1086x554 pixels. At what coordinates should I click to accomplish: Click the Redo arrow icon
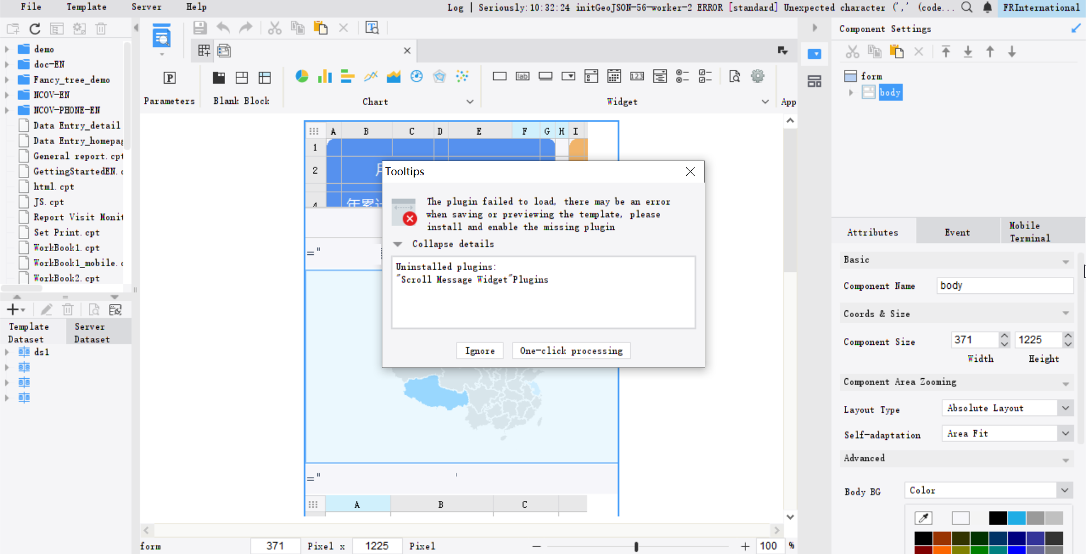245,28
